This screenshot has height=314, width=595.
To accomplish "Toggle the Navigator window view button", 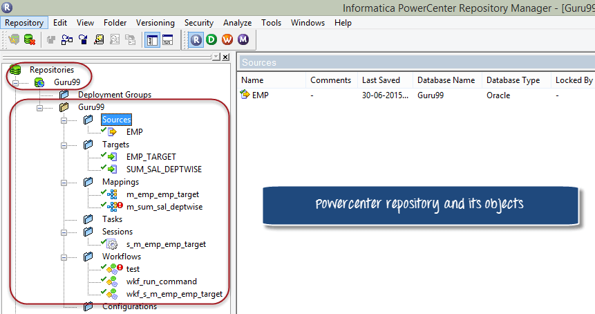I will click(153, 40).
